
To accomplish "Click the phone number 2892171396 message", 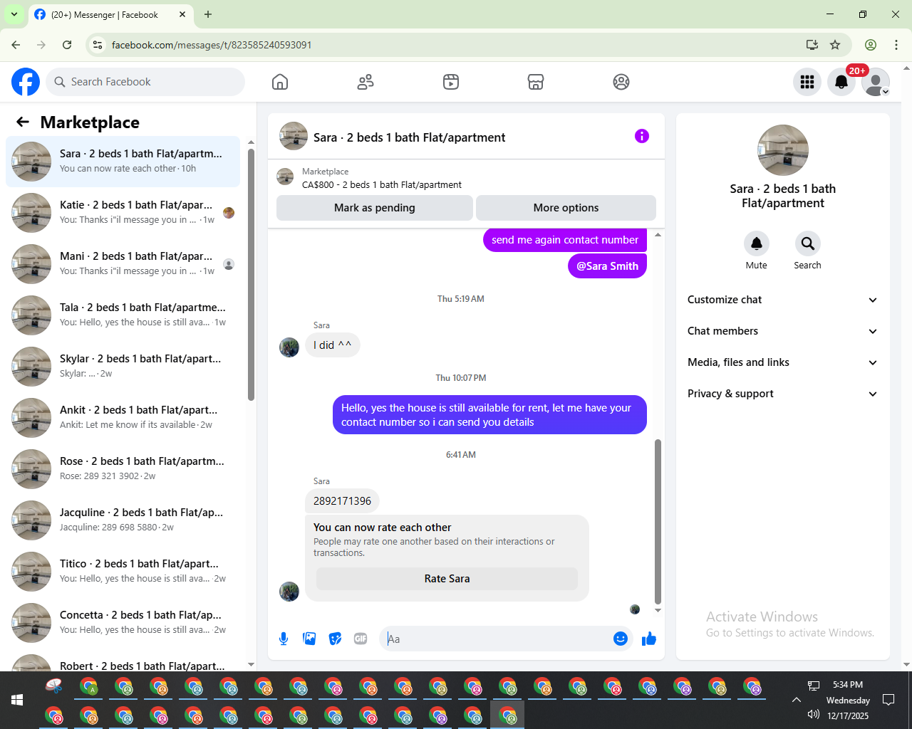I will point(342,501).
